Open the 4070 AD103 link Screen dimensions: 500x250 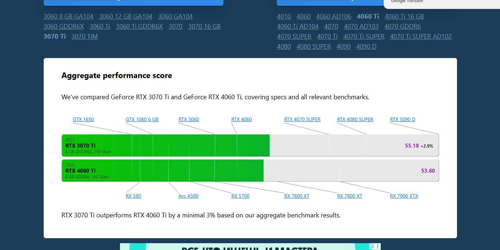click(361, 27)
